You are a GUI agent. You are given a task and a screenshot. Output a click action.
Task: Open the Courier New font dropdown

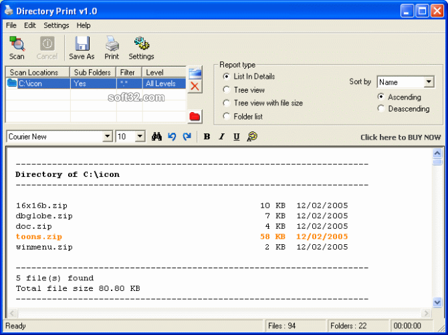pyautogui.click(x=107, y=137)
